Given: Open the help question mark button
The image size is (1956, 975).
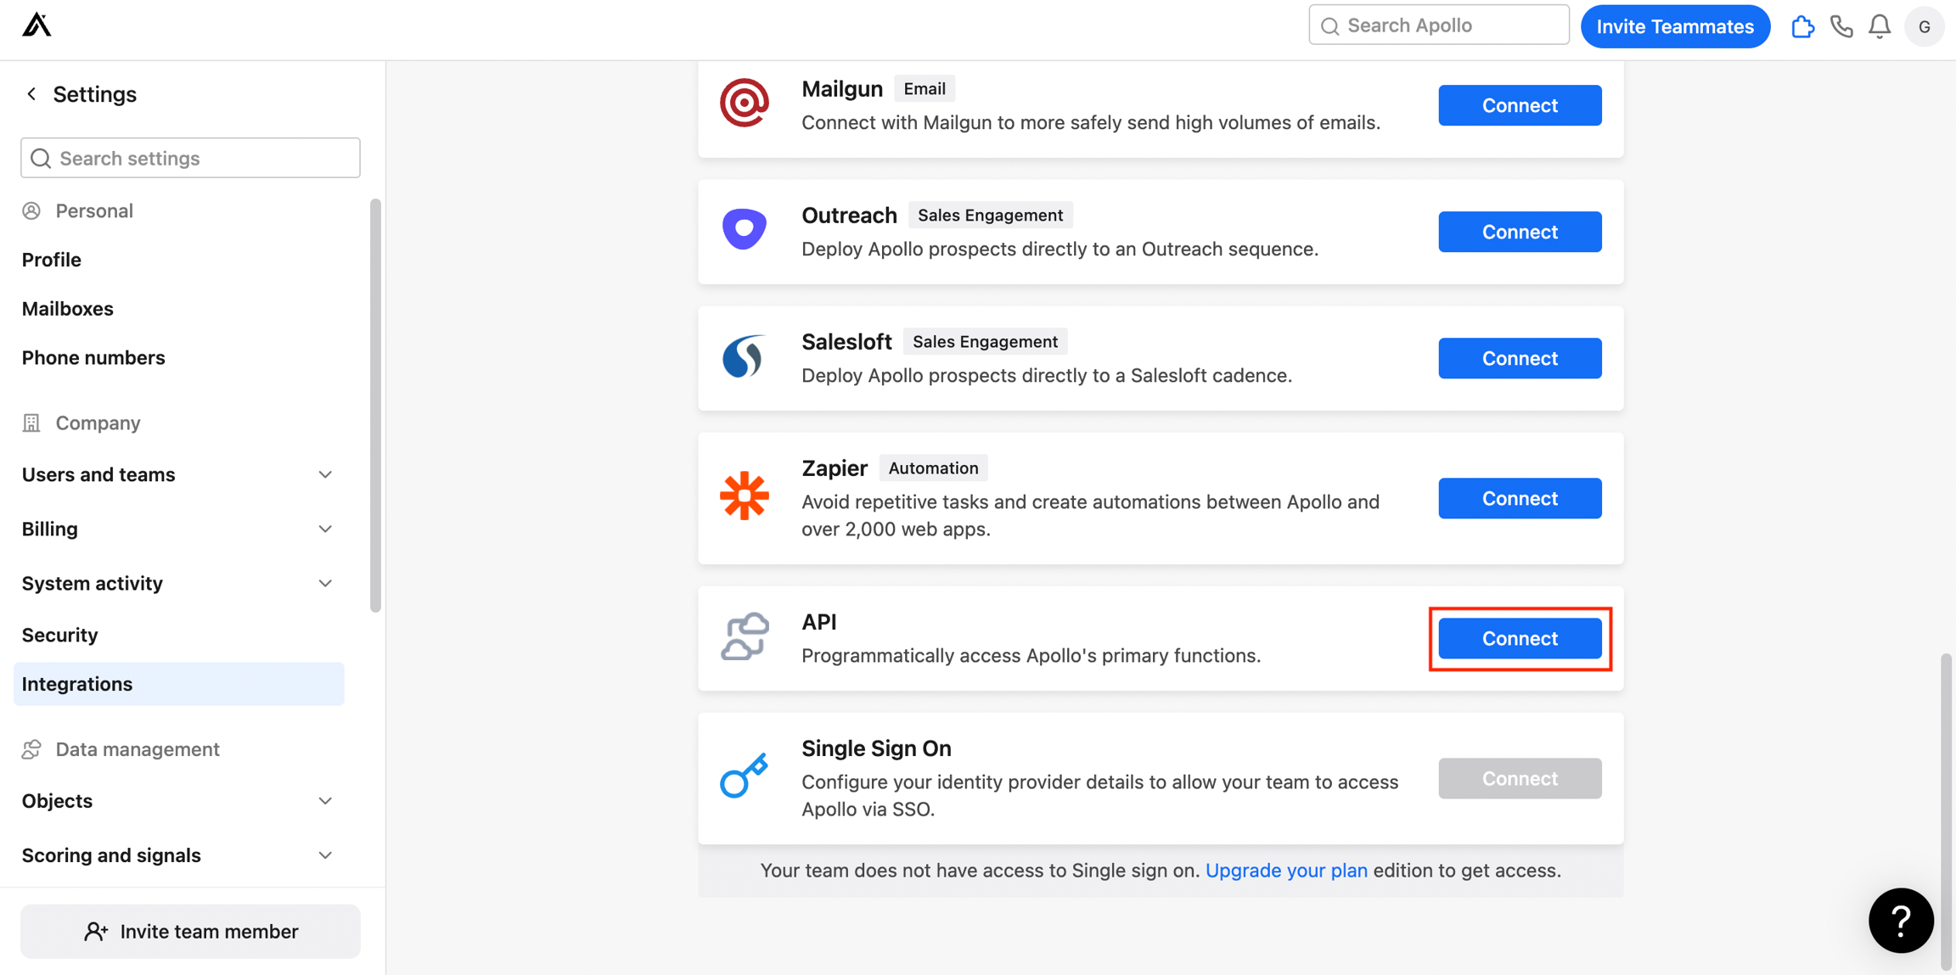Looking at the screenshot, I should (x=1901, y=921).
